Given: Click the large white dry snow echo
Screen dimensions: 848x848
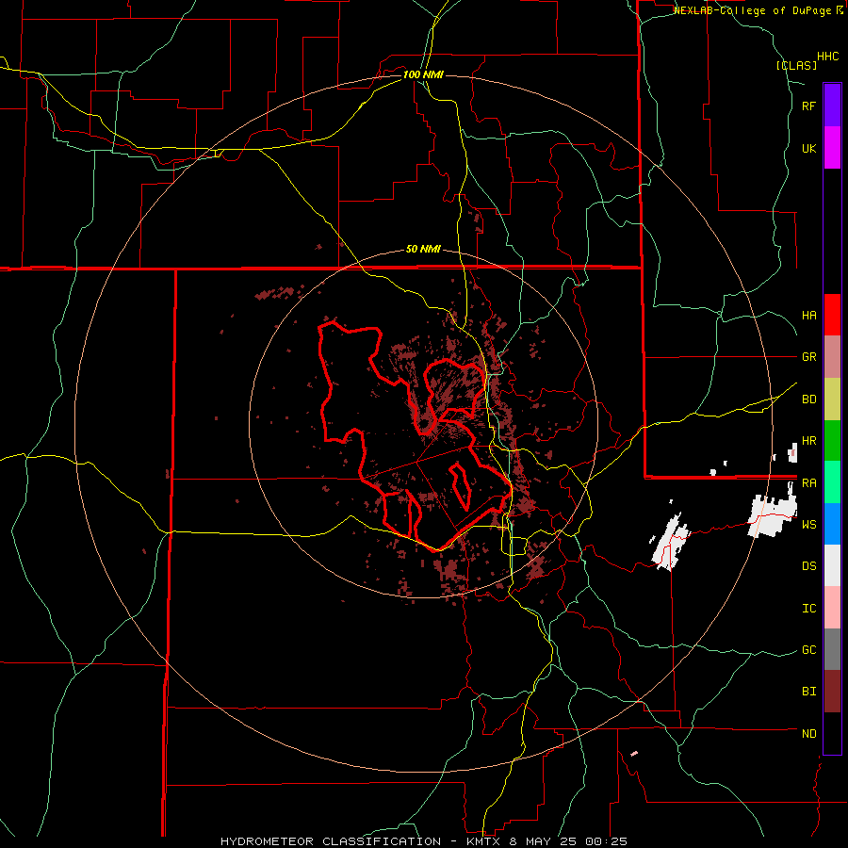Looking at the screenshot, I should (x=773, y=514).
